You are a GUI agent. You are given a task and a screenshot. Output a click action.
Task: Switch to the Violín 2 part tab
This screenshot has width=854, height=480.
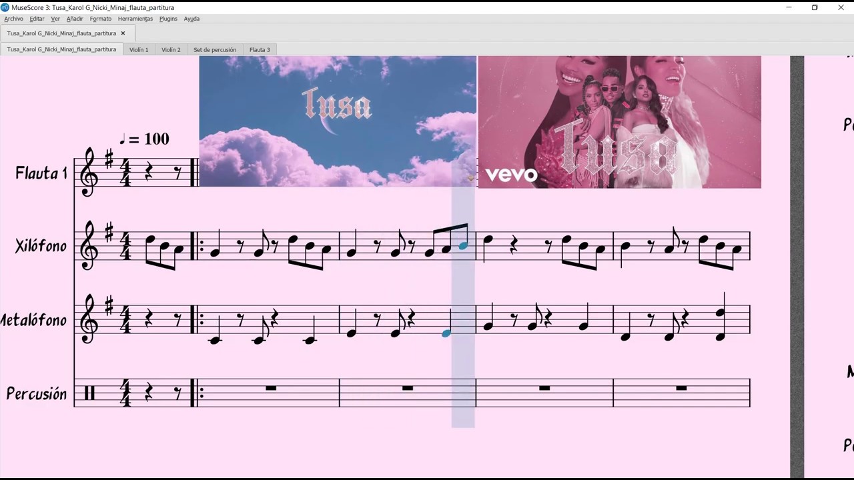[171, 49]
